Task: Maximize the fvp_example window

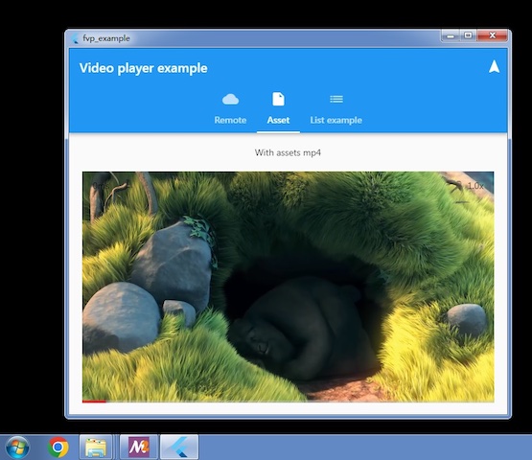Action: [468, 35]
